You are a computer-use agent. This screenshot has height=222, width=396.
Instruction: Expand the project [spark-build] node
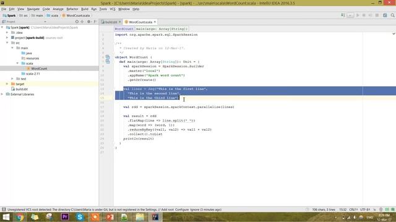point(7,38)
